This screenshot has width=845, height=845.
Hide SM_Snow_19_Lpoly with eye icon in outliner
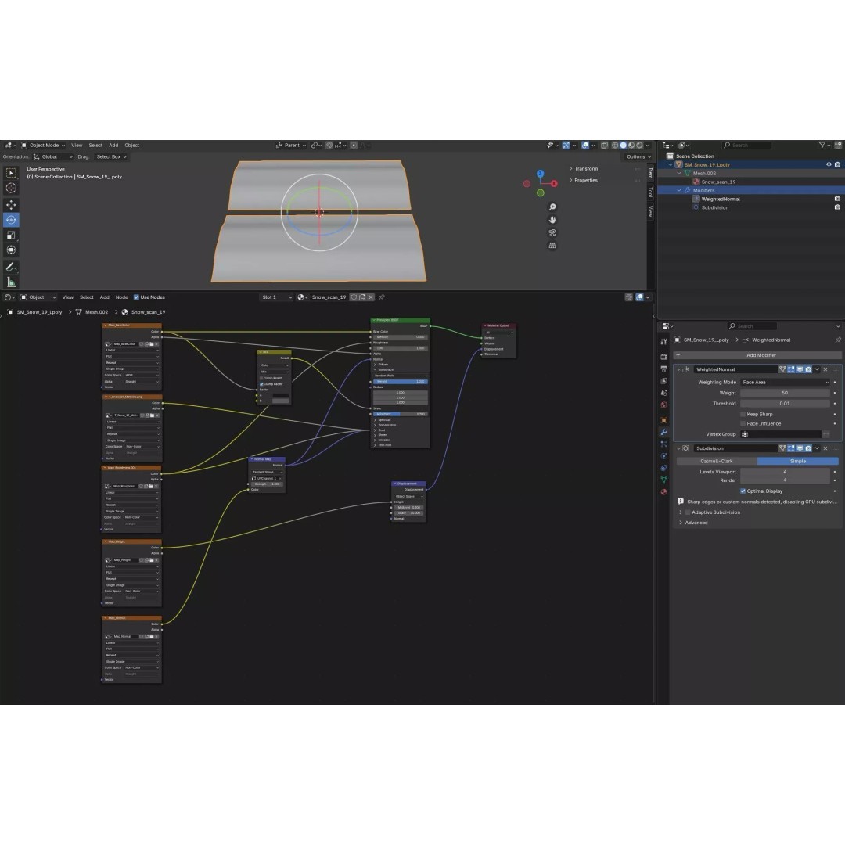point(829,164)
